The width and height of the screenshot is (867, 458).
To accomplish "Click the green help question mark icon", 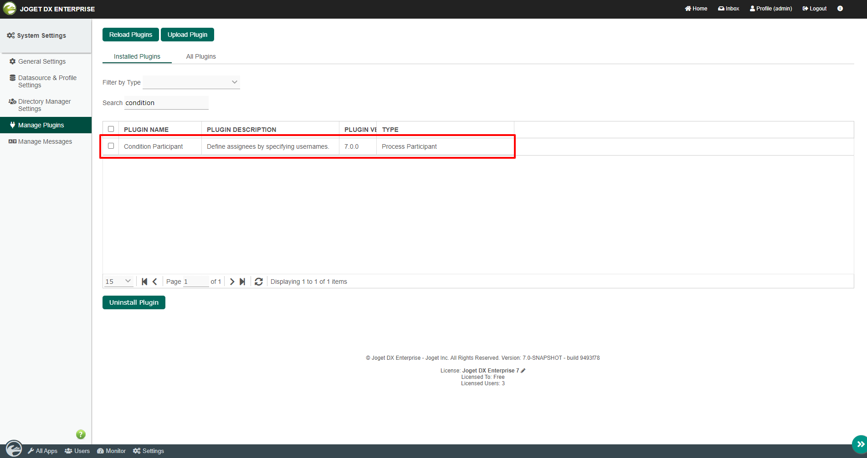I will pos(81,434).
